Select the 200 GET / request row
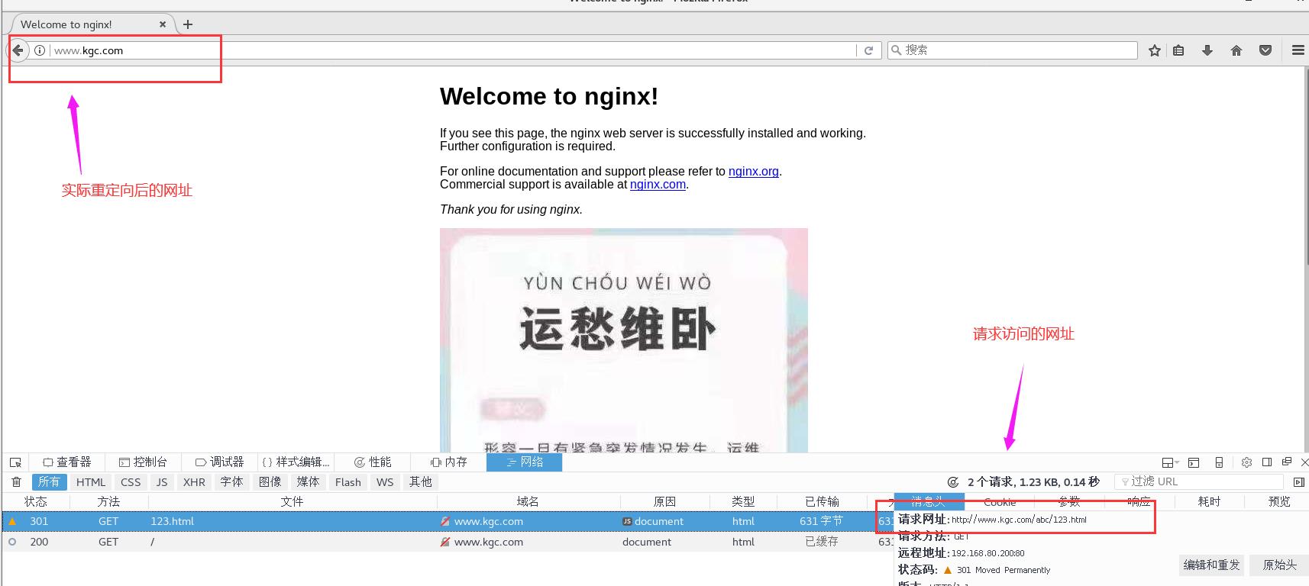 [448, 542]
